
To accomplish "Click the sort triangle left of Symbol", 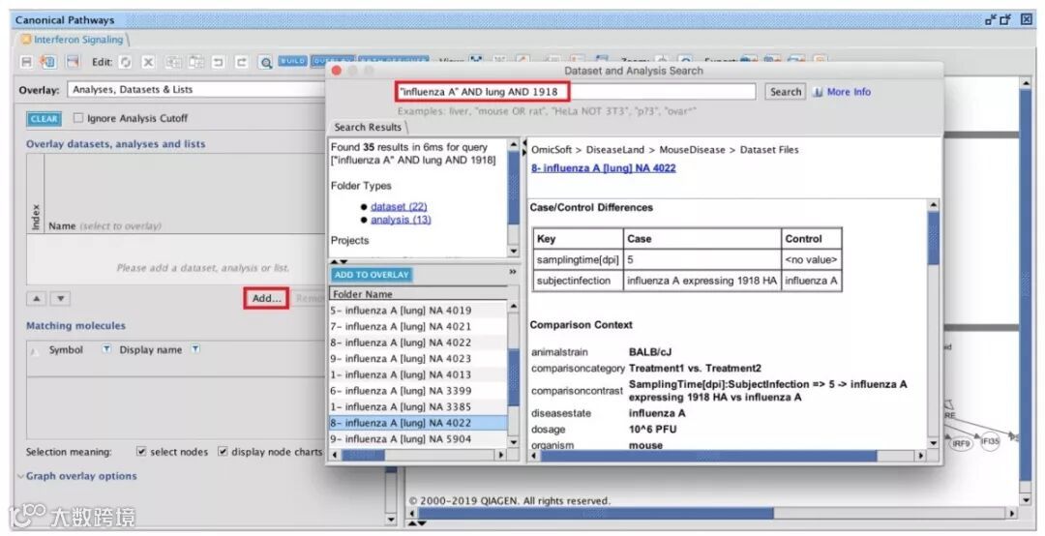I will pyautogui.click(x=36, y=351).
